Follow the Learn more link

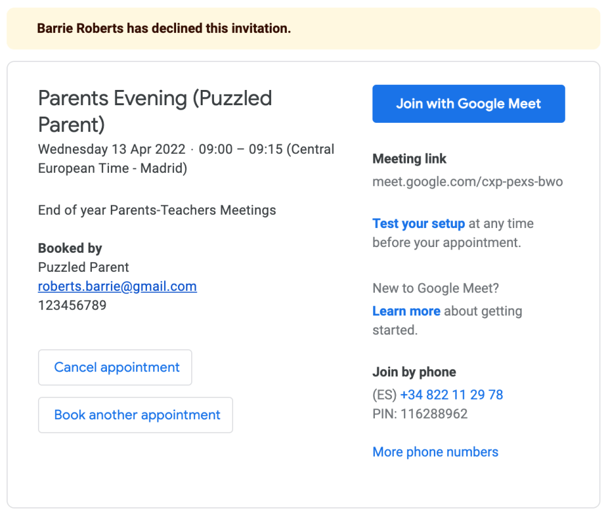[406, 311]
